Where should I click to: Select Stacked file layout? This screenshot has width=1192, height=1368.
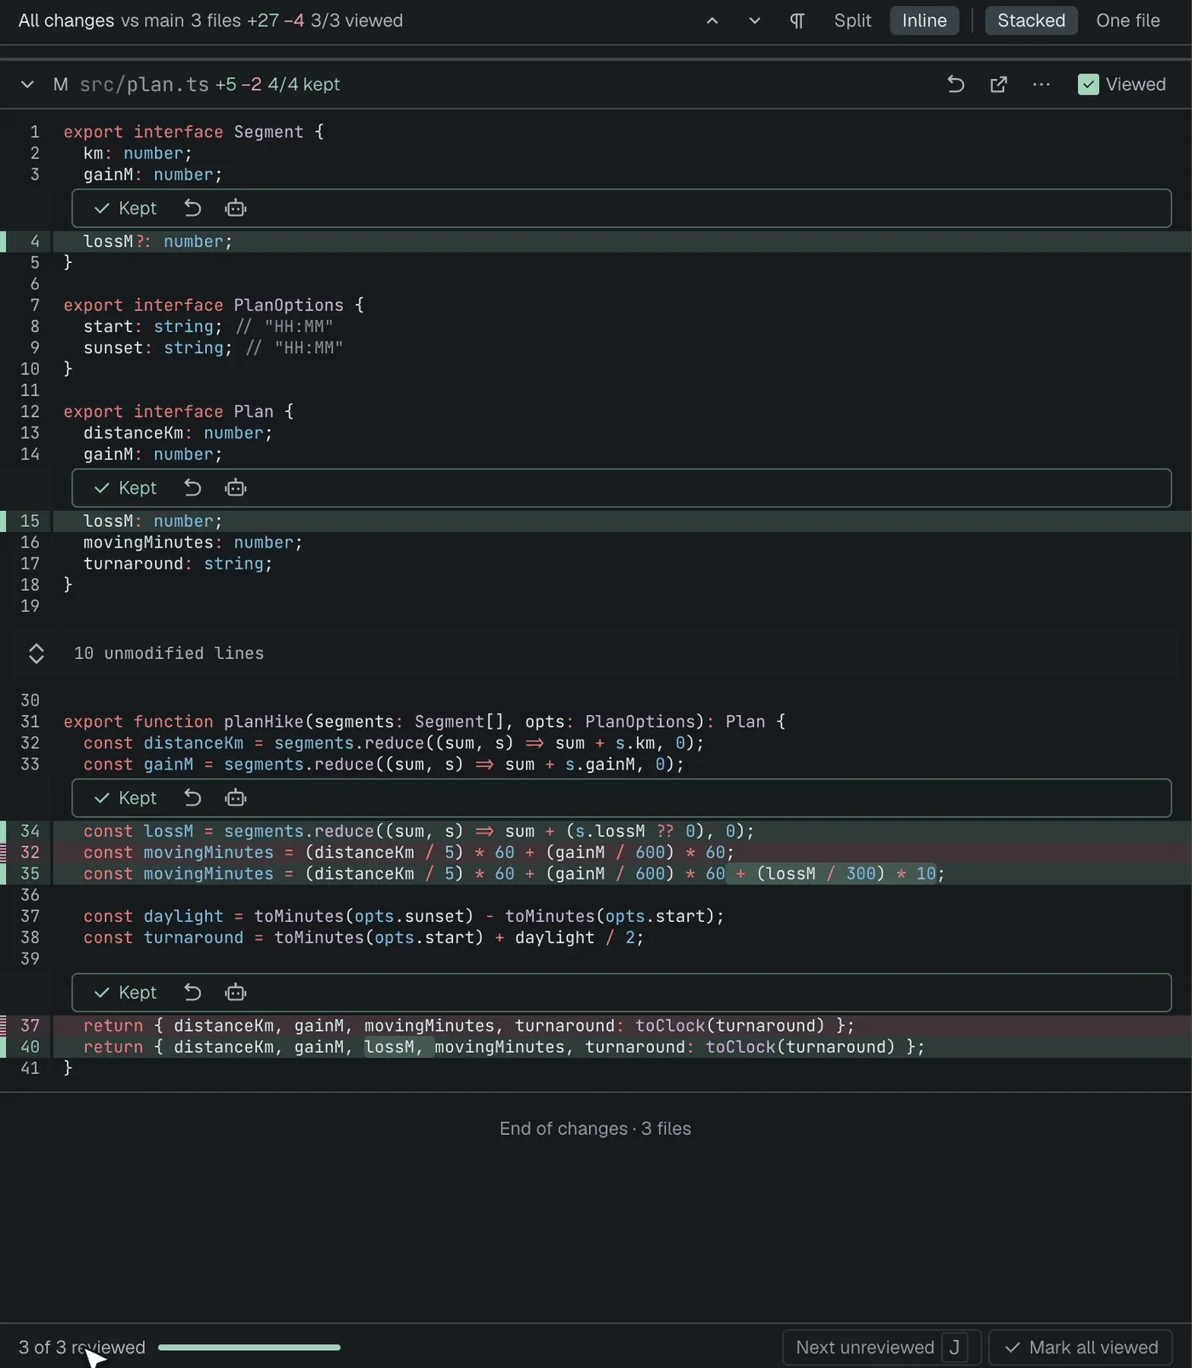[1030, 20]
